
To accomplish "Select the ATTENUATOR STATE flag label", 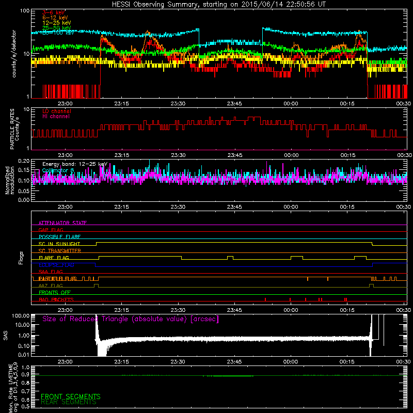I will tap(62, 223).
